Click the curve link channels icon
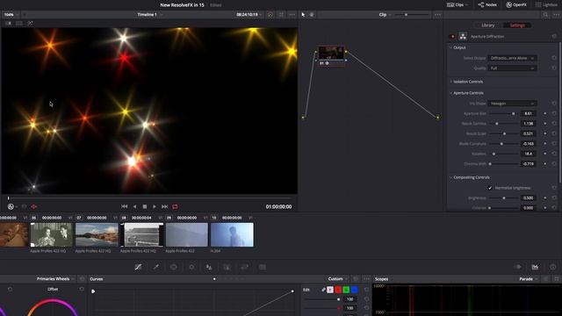 point(323,290)
